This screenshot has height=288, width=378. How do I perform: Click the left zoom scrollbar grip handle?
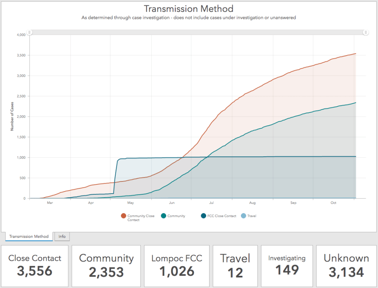point(30,32)
